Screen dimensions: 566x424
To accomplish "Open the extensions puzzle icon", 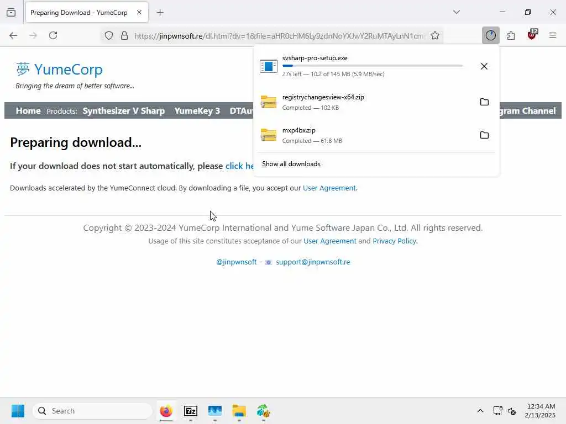I will 511,35.
